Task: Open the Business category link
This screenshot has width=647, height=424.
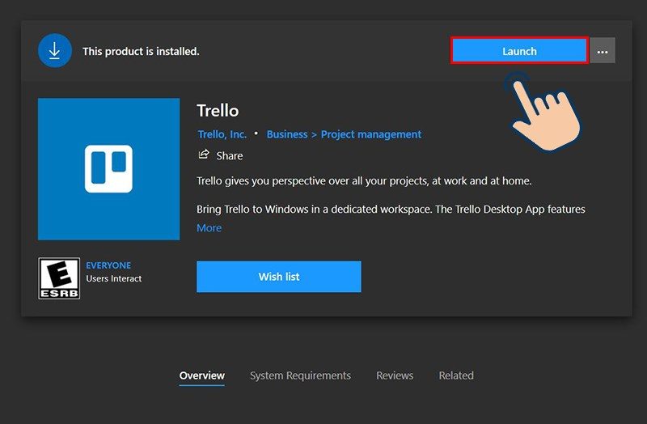Action: click(x=287, y=134)
